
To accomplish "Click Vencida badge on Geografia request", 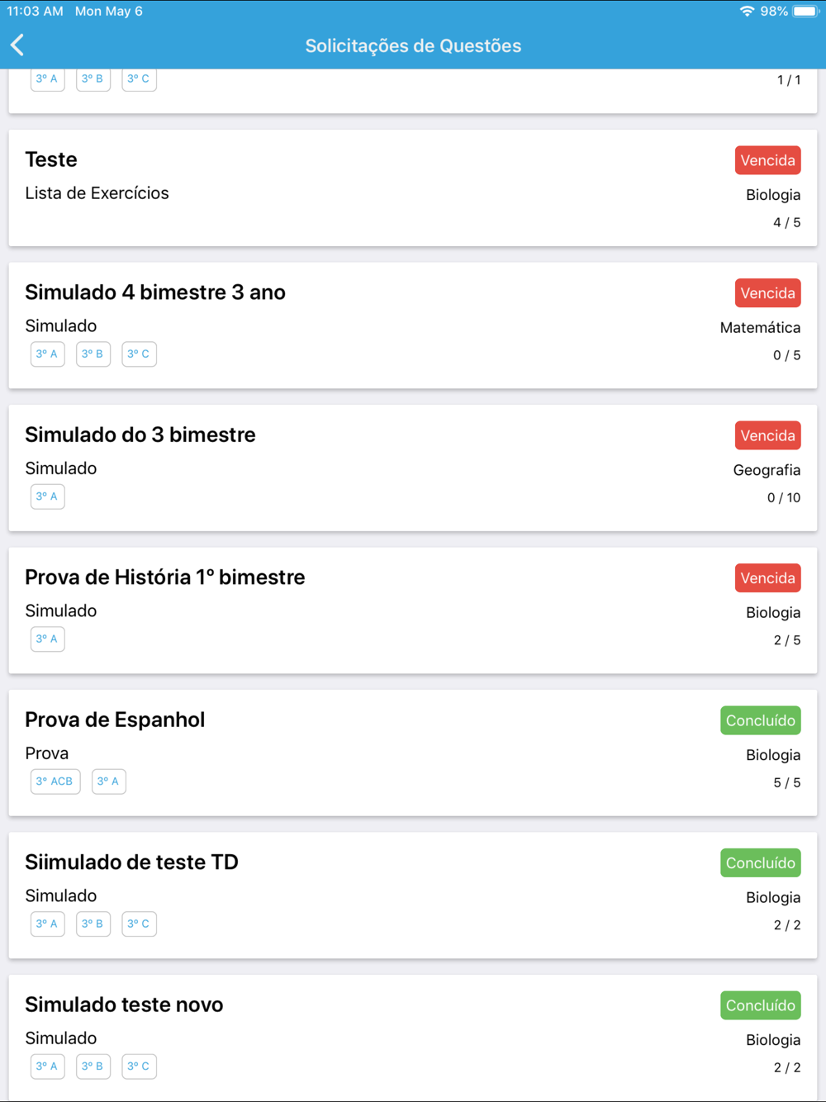I will coord(767,435).
